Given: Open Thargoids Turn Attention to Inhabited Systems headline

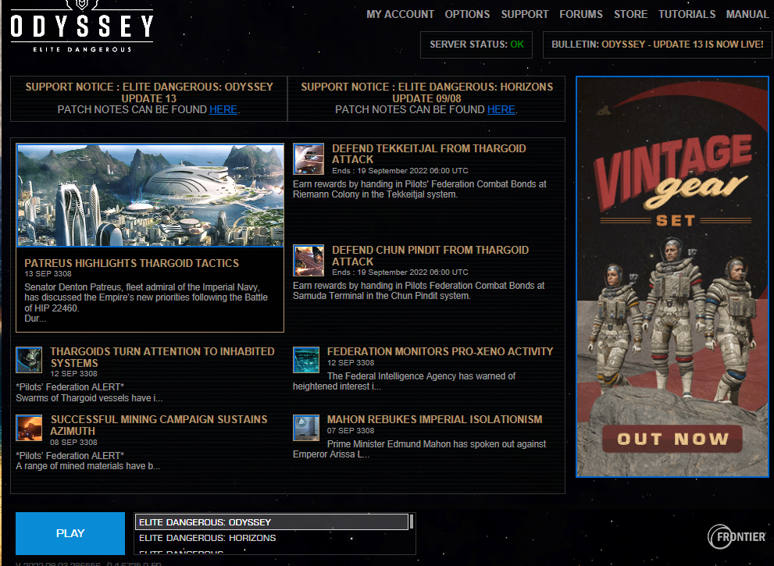Looking at the screenshot, I should pos(162,358).
